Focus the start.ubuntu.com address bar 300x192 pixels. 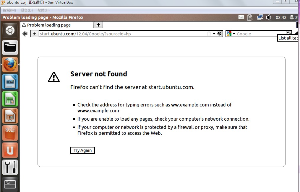[x=122, y=34]
